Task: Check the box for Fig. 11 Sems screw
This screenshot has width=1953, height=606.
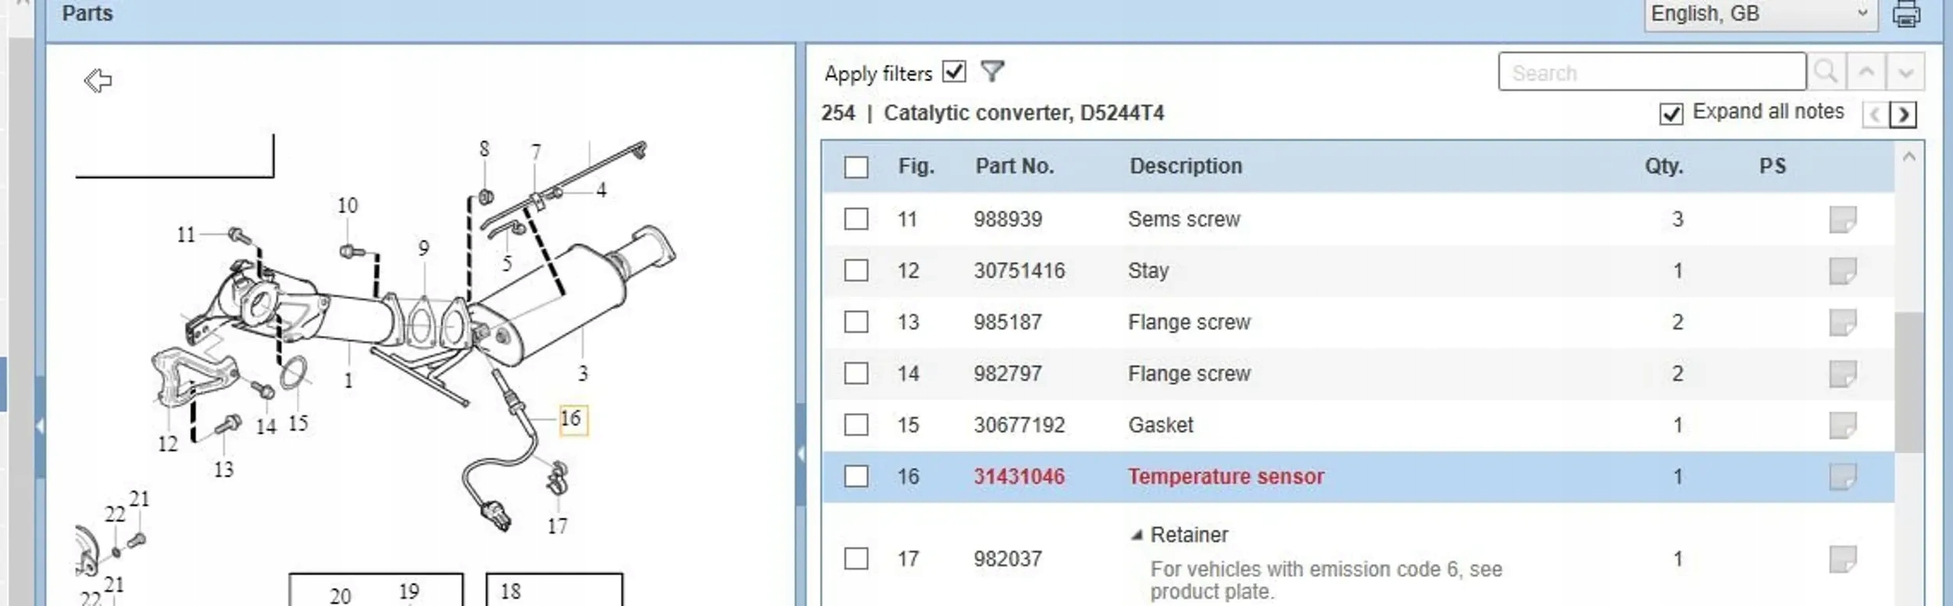Action: [856, 219]
